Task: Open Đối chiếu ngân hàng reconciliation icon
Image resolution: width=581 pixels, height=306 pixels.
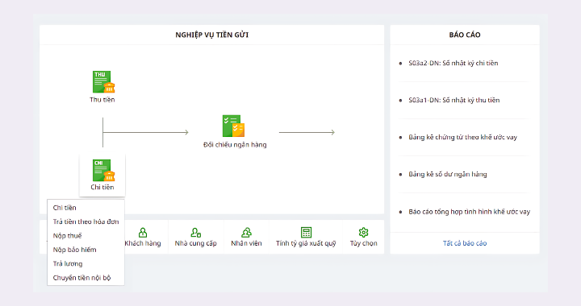Action: point(233,126)
